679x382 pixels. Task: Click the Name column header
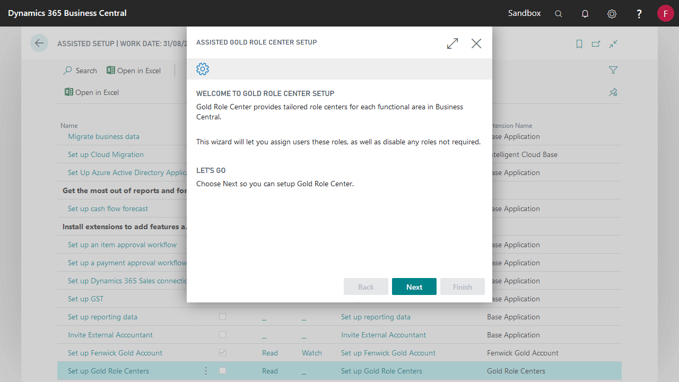pyautogui.click(x=69, y=126)
